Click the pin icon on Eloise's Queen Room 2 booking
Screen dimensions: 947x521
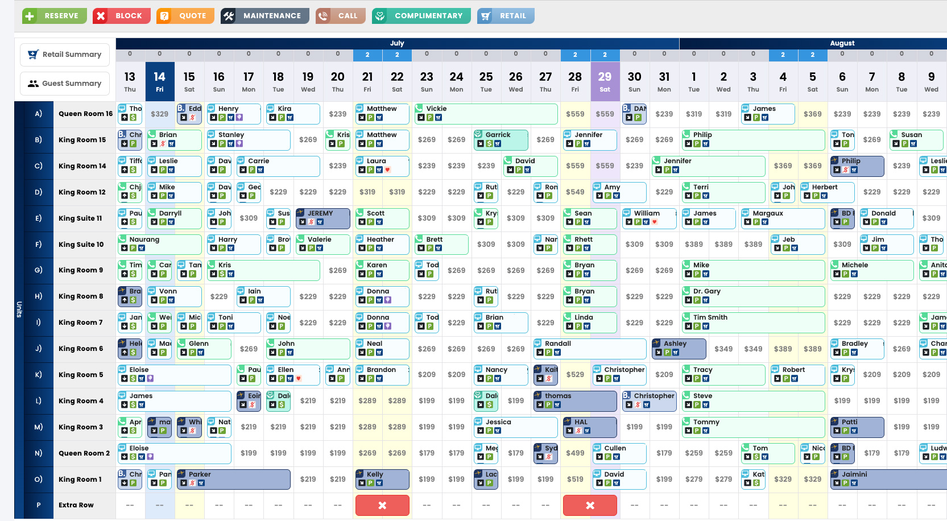tap(150, 457)
